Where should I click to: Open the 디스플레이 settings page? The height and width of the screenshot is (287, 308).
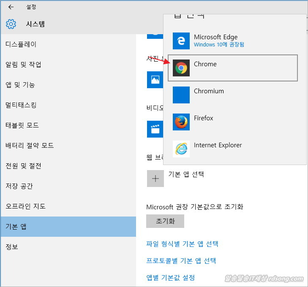tap(21, 44)
